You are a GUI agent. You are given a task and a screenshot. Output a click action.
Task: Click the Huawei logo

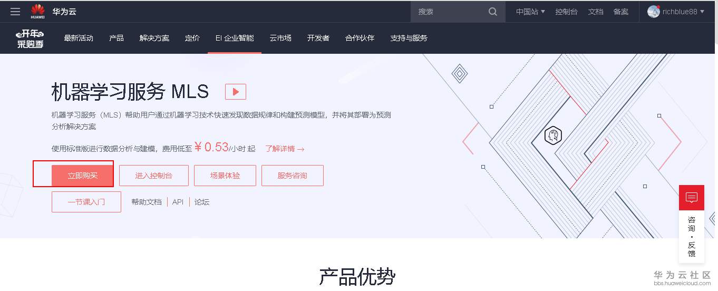(38, 12)
